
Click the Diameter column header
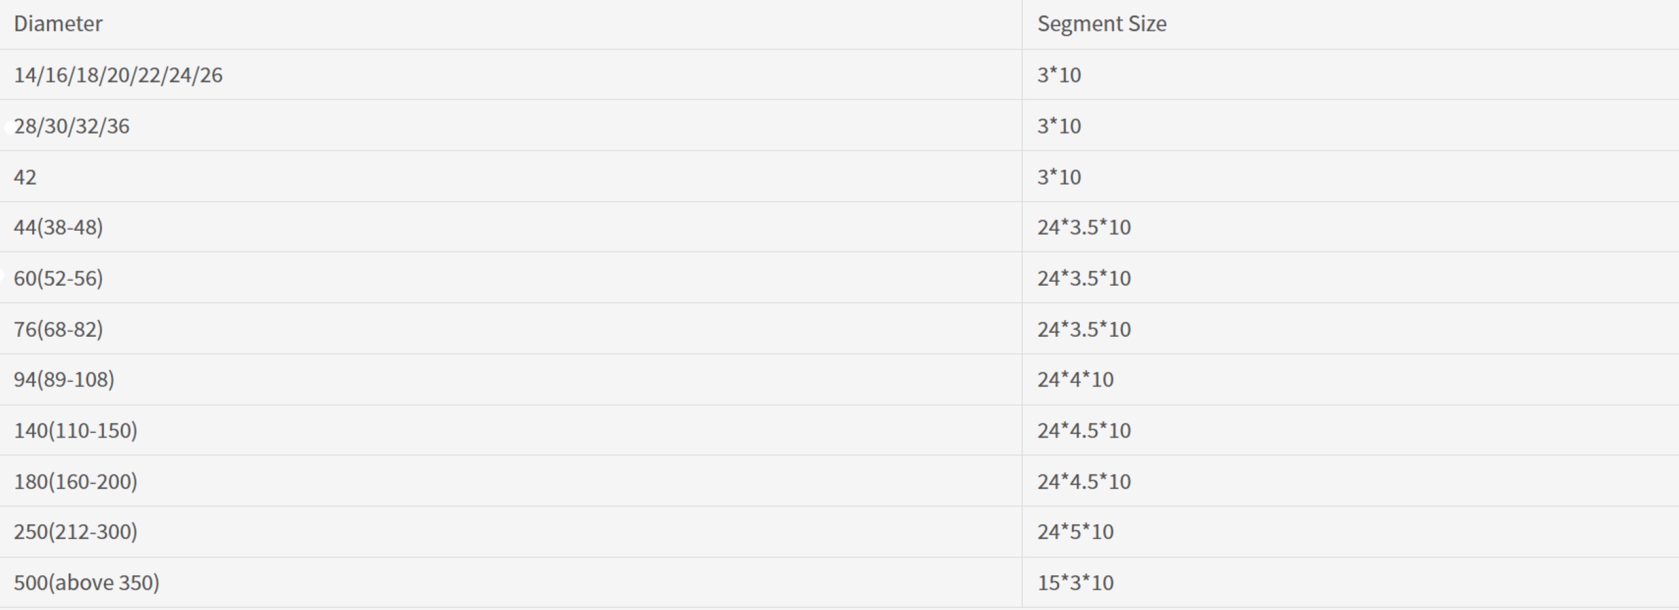tap(58, 24)
